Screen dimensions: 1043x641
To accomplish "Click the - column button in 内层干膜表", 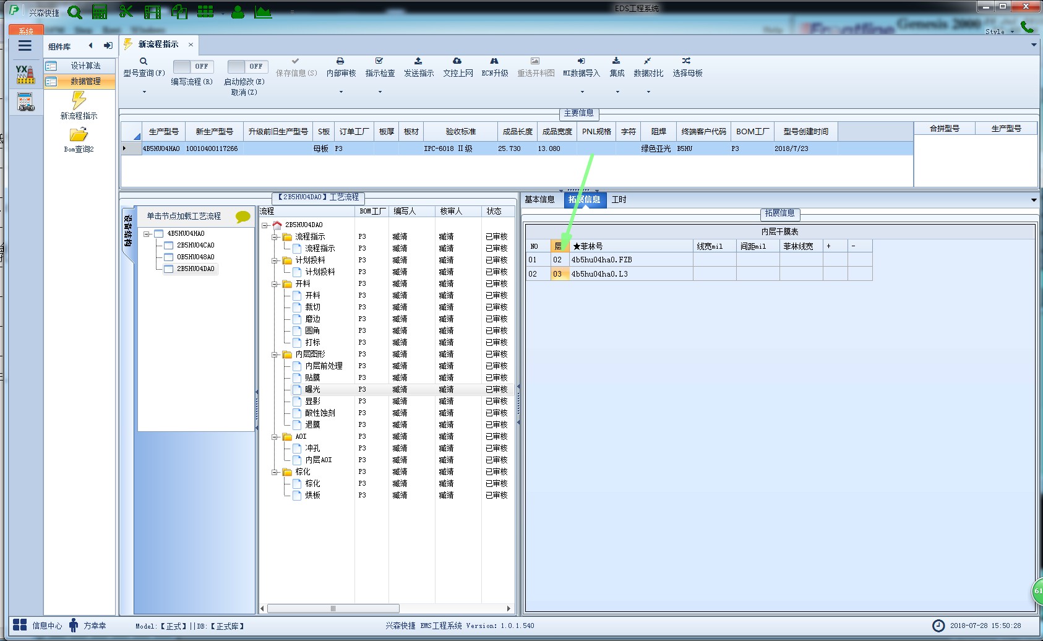I will coord(860,246).
